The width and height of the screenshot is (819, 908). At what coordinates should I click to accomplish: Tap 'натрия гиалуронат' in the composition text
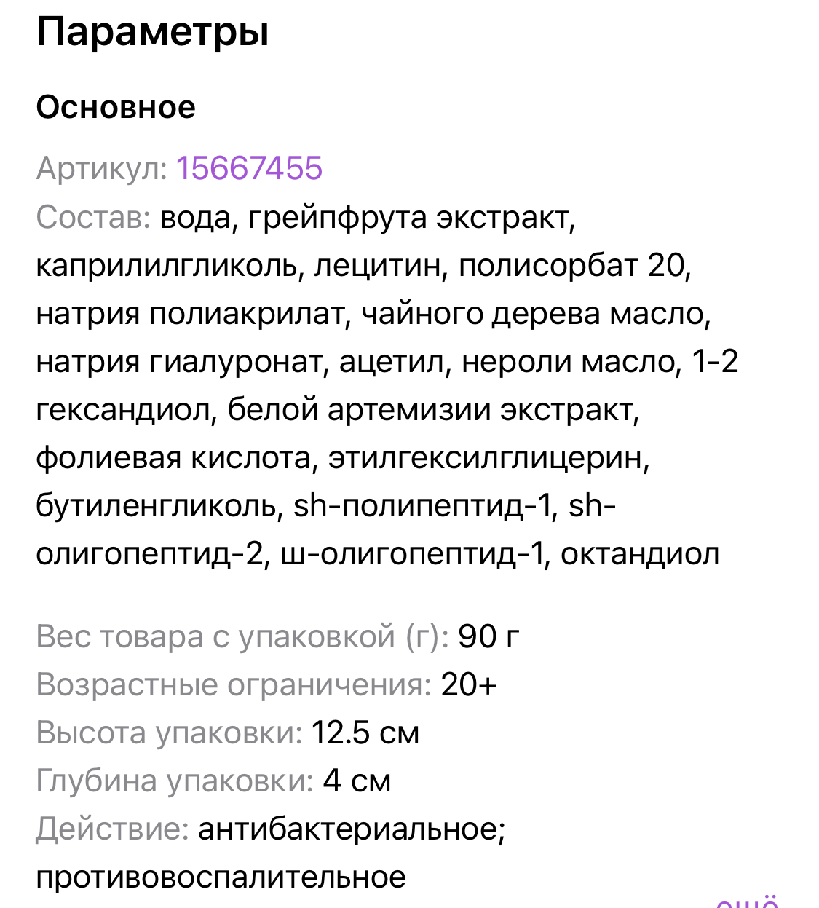pyautogui.click(x=179, y=361)
